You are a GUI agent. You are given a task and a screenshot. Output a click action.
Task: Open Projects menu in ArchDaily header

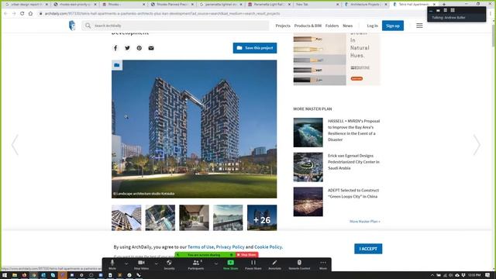(283, 26)
